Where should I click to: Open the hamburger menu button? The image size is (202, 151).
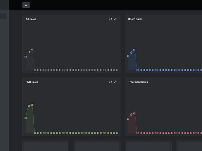(x=26, y=5)
